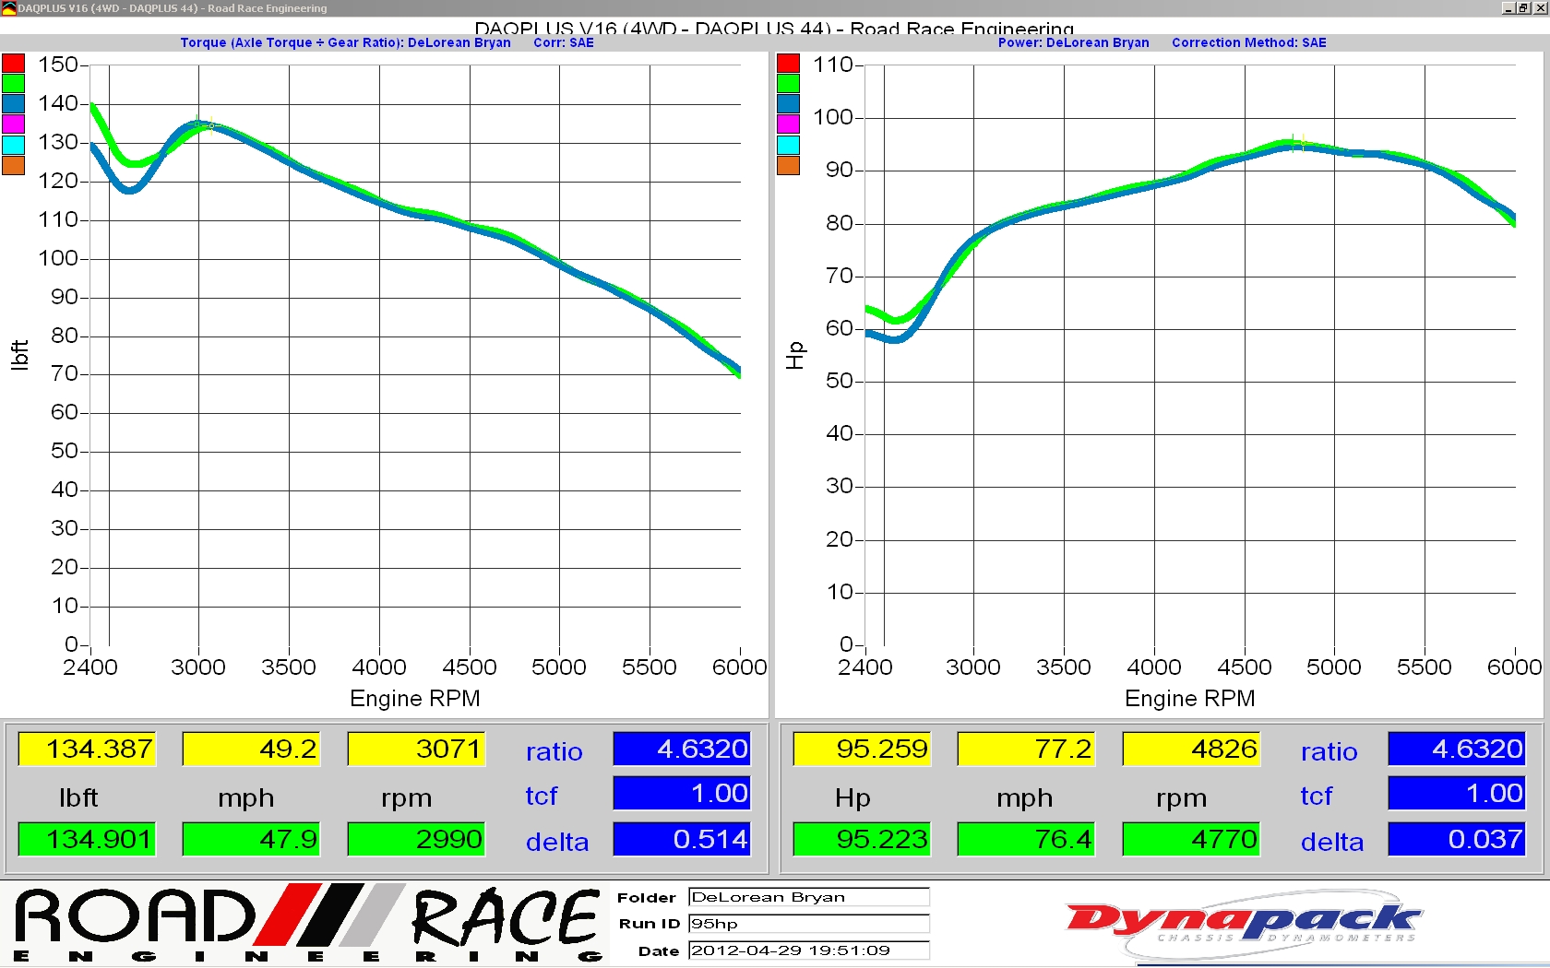Click the DAQPLUS app icon in title bar
This screenshot has height=968, width=1550.
(x=8, y=8)
